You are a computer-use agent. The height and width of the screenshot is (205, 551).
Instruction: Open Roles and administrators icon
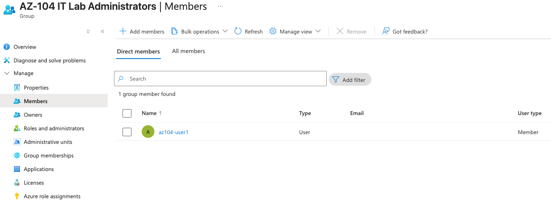[x=17, y=128]
